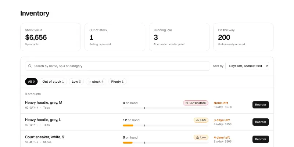This screenshot has width=294, height=147.
Task: Click the SKU text HD-GRY-L
Action: pos(32,125)
